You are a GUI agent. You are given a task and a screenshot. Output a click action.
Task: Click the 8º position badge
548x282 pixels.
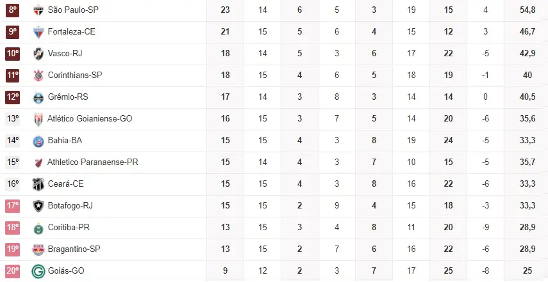[x=13, y=10]
